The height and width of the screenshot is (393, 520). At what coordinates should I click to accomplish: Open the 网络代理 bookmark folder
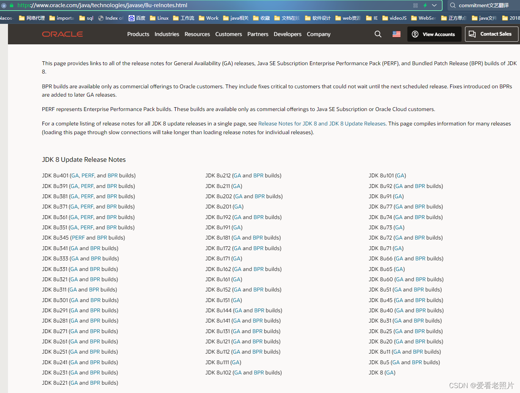tap(32, 18)
